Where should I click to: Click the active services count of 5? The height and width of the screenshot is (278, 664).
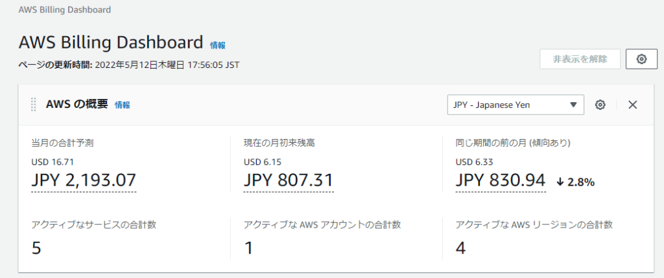[x=36, y=248]
